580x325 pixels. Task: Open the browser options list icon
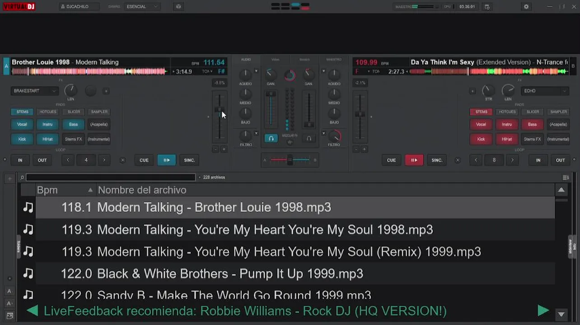[x=566, y=178]
